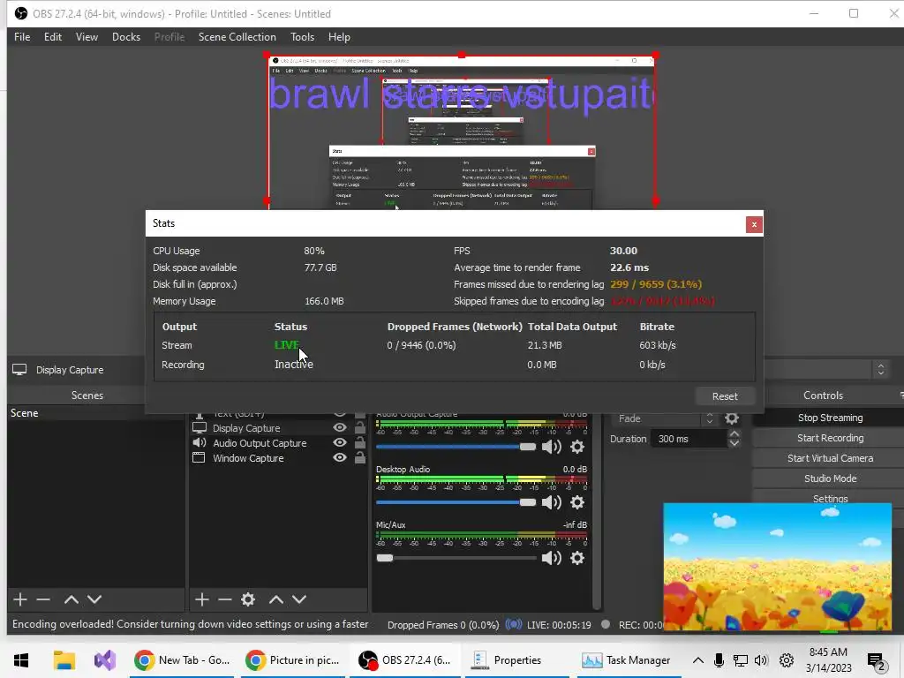Select Window Capture in Sources list

click(x=248, y=458)
